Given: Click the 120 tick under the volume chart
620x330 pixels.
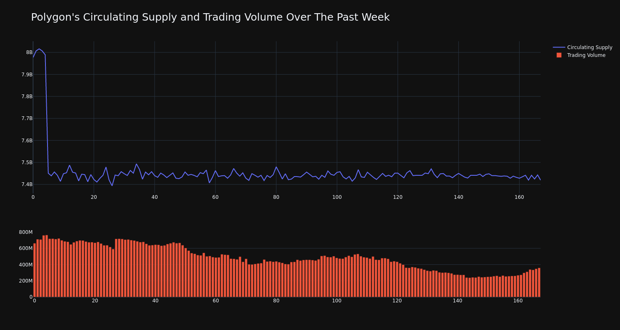Looking at the screenshot, I should coord(397,301).
